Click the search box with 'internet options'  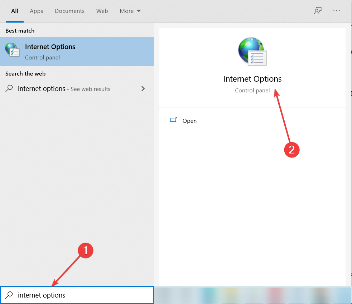pos(77,295)
